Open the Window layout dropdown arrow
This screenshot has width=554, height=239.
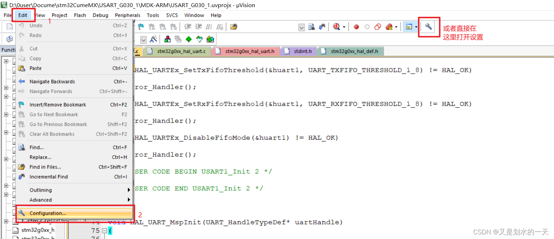click(x=416, y=27)
